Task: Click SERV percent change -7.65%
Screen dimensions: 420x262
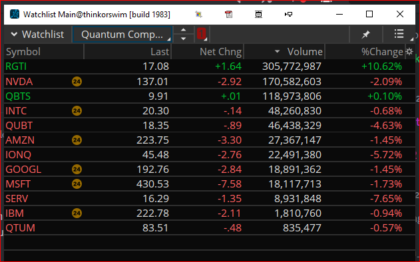Action: [x=386, y=199]
